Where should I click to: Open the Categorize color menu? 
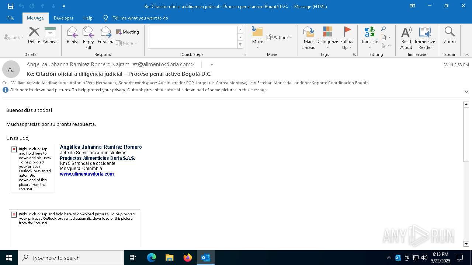(327, 38)
